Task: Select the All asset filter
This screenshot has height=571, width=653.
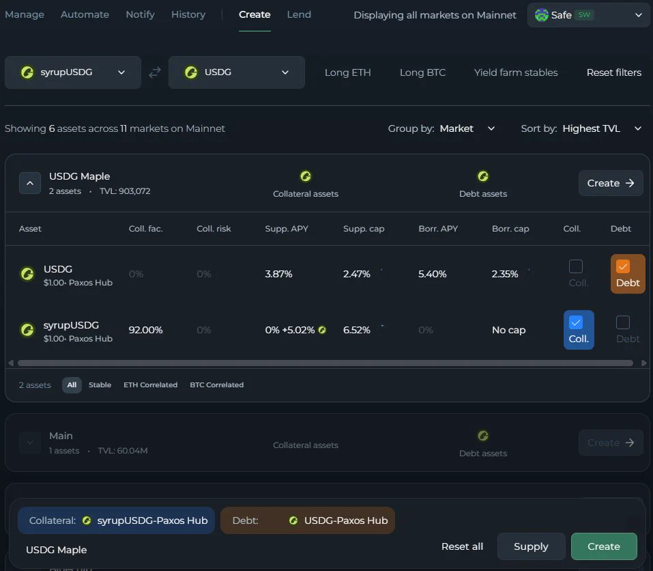Action: (72, 385)
